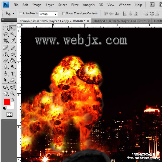This screenshot has width=162, height=162.
Task: Select the Path Selection tool
Action: [5, 80]
